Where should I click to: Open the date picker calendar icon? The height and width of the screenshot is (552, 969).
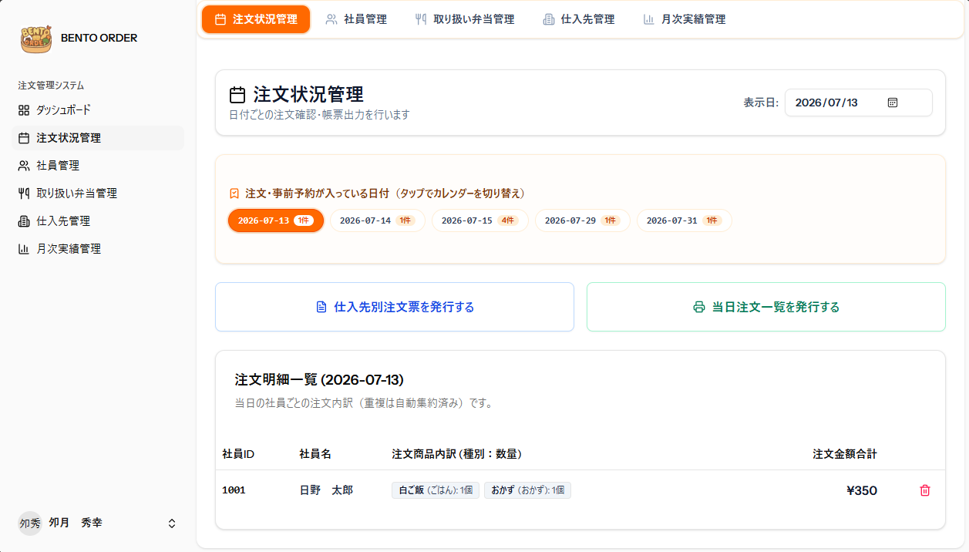893,103
